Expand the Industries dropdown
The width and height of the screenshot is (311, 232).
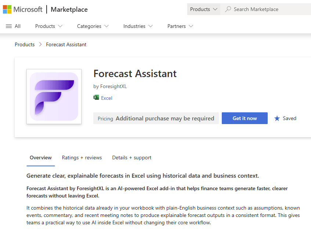tap(138, 26)
